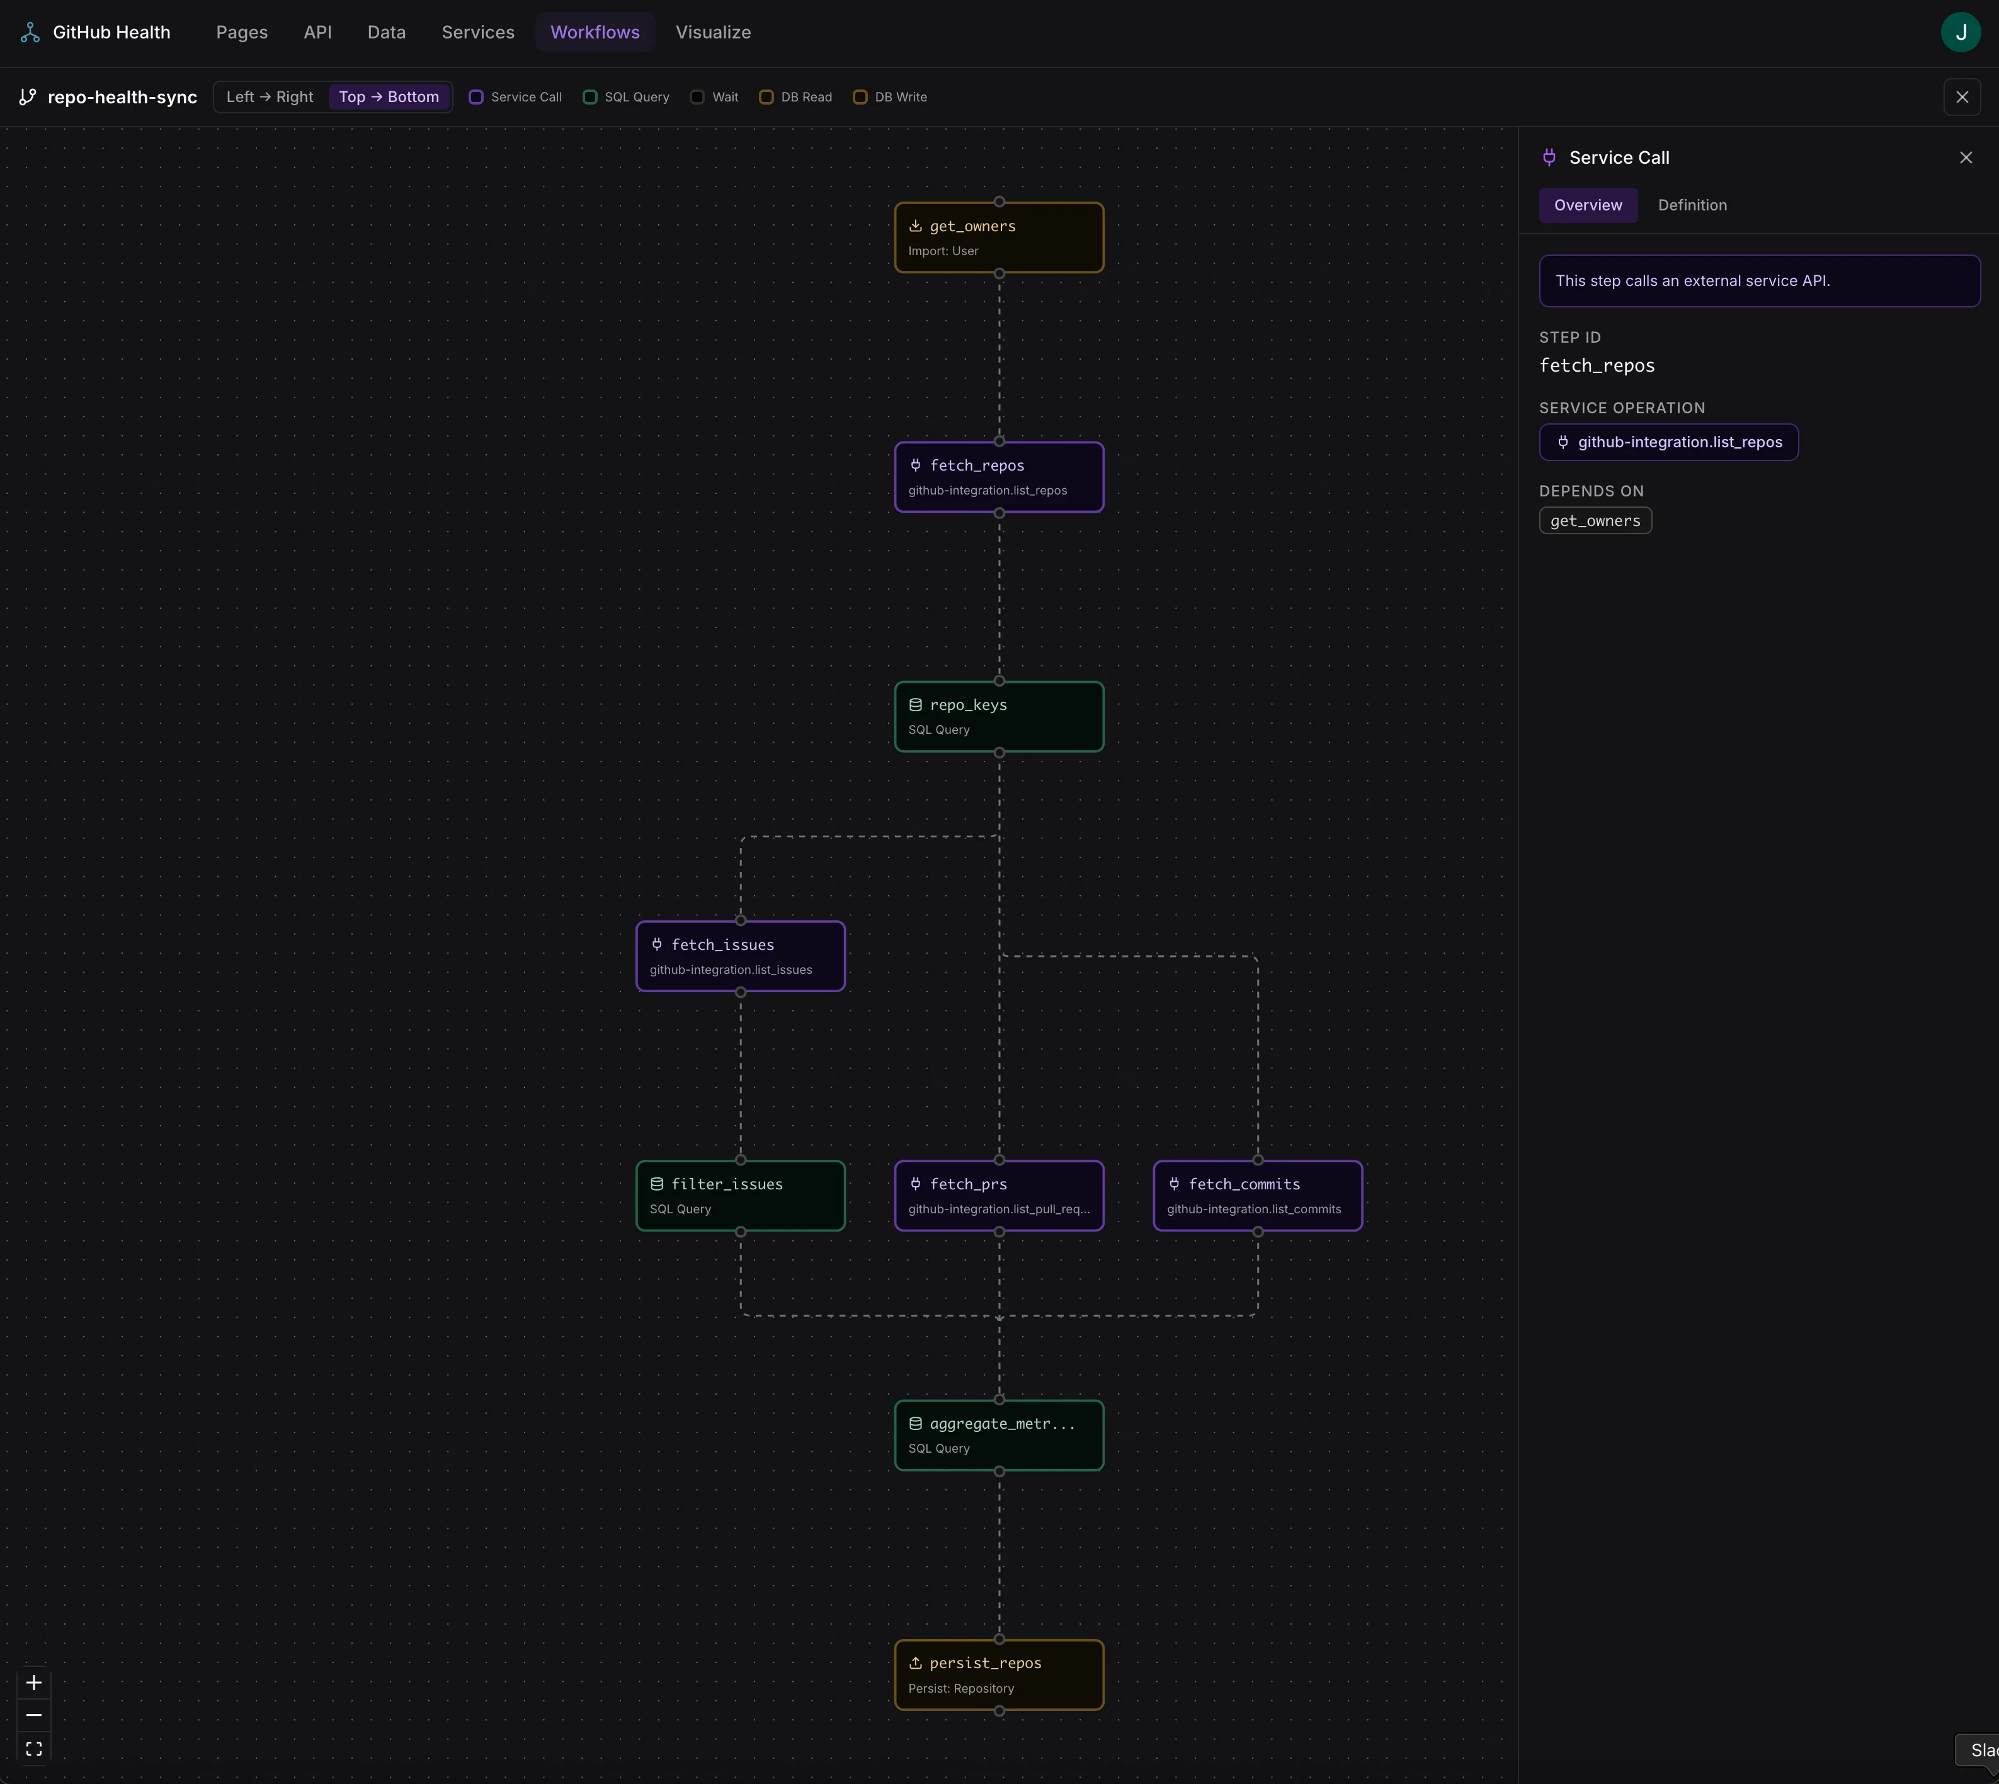Toggle the Service Call legend filter
Viewport: 1999px width, 1784px height.
[515, 97]
